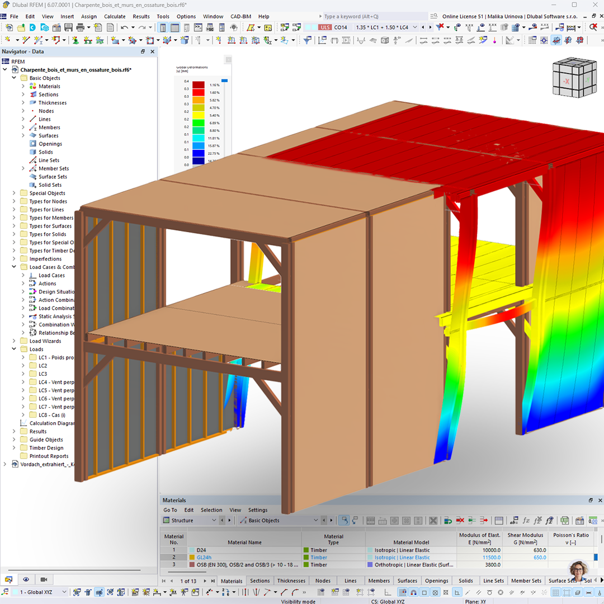Switch to the Sections tab
The image size is (604, 604).
[259, 581]
